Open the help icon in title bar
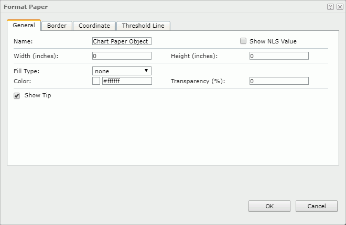346x225 pixels. 330,7
